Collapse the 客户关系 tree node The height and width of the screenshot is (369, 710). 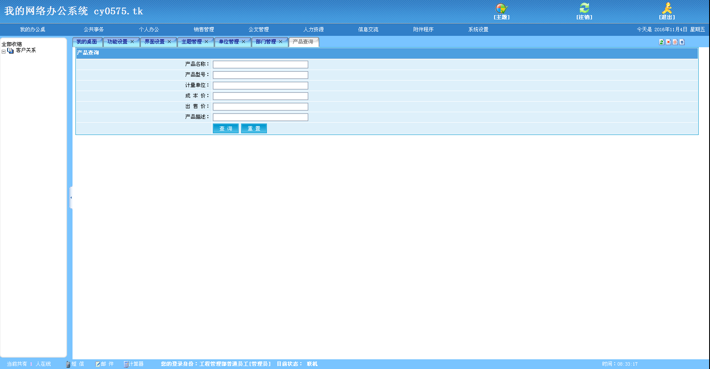pos(4,51)
